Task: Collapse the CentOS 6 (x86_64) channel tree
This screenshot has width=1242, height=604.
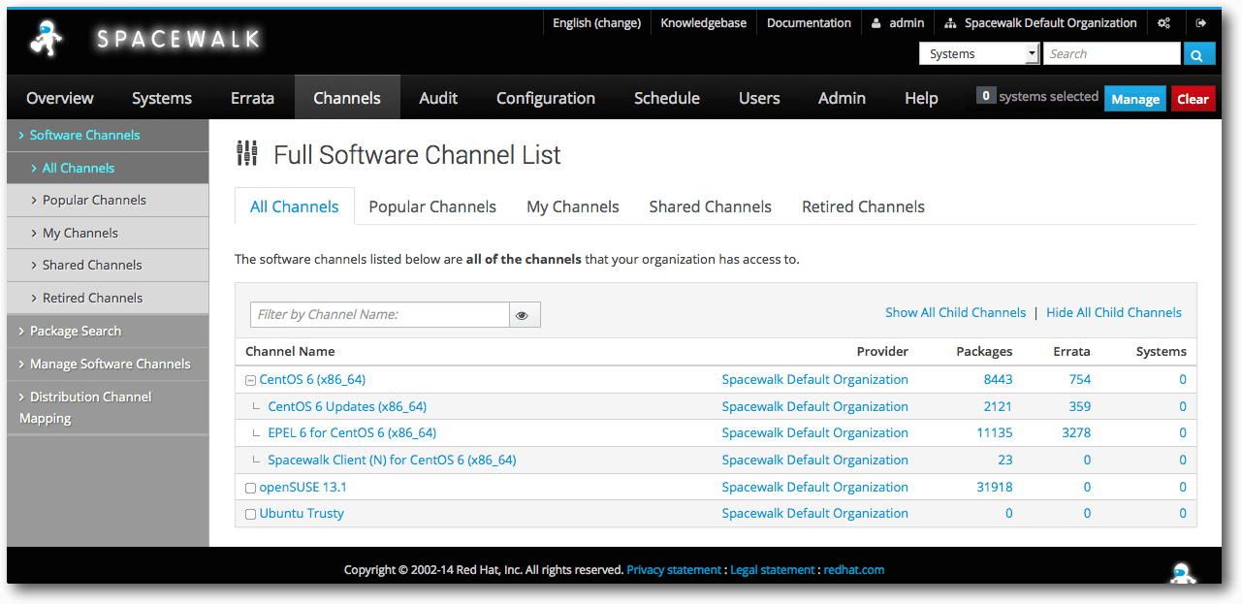Action: pos(251,381)
